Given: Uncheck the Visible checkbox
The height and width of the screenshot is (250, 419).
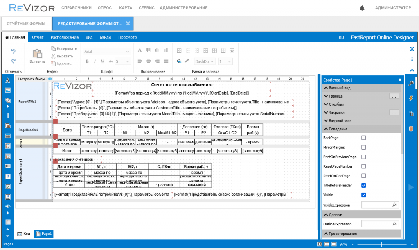Looking at the screenshot, I should click(364, 195).
